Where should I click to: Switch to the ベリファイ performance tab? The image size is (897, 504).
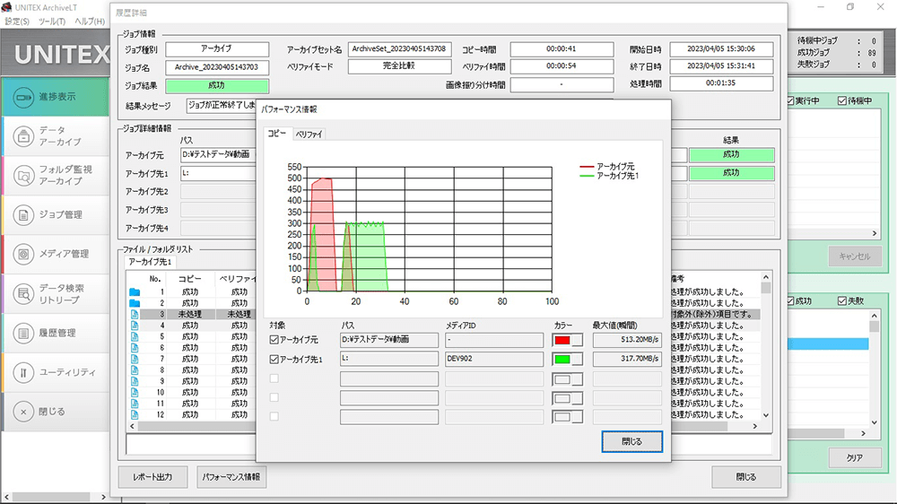coord(309,135)
